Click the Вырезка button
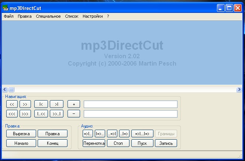The image size is (245, 161). (21, 134)
